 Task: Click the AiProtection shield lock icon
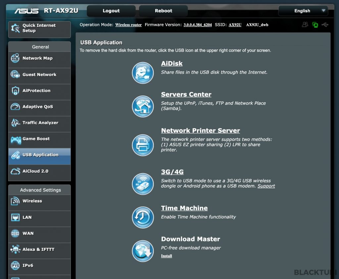click(15, 91)
